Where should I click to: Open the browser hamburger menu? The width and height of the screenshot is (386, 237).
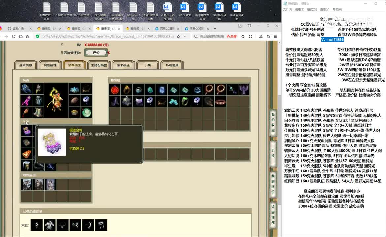coord(275,36)
